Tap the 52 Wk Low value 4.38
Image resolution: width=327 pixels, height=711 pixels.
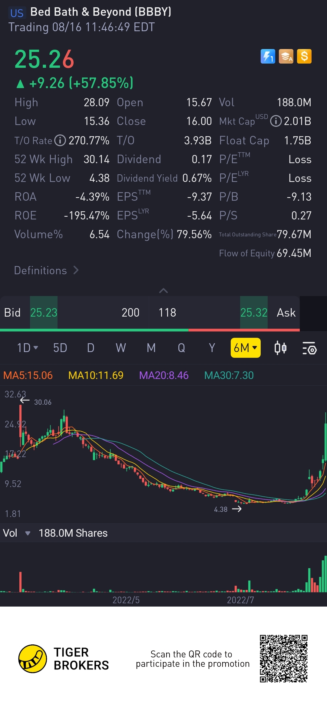click(x=99, y=178)
